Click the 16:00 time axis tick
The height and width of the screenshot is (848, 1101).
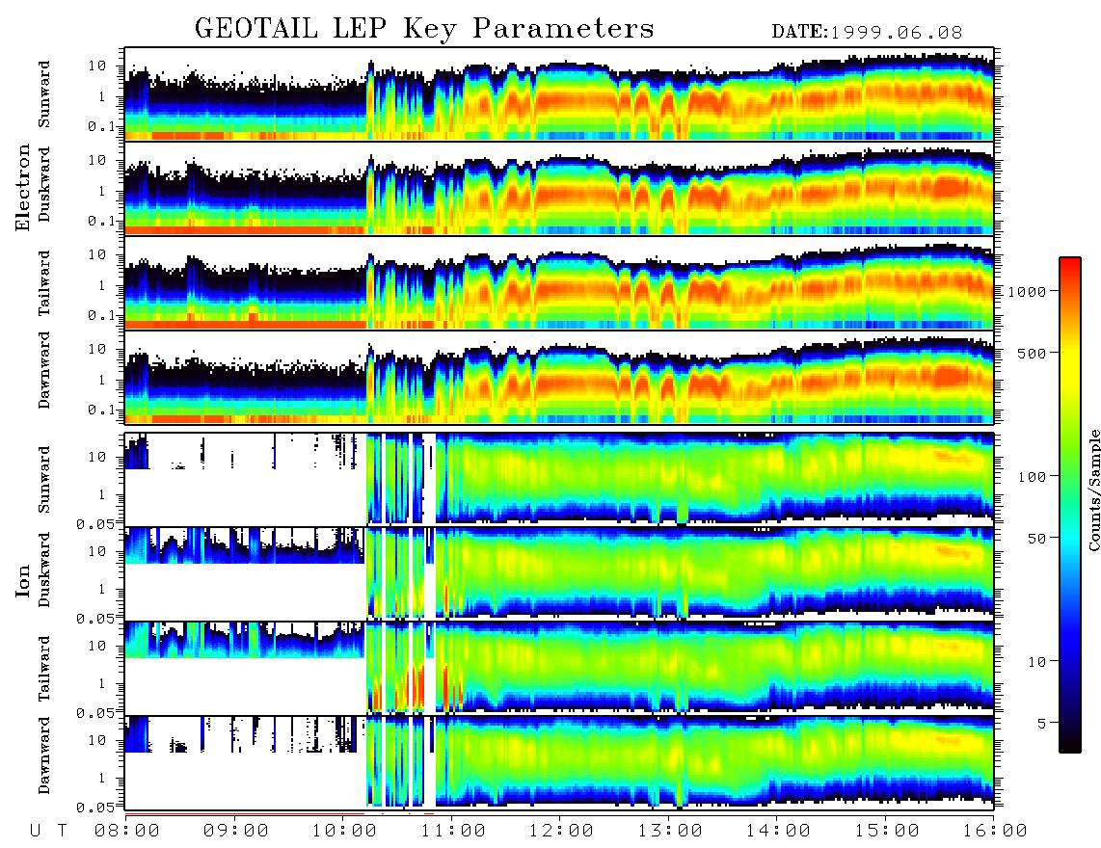pos(995,831)
